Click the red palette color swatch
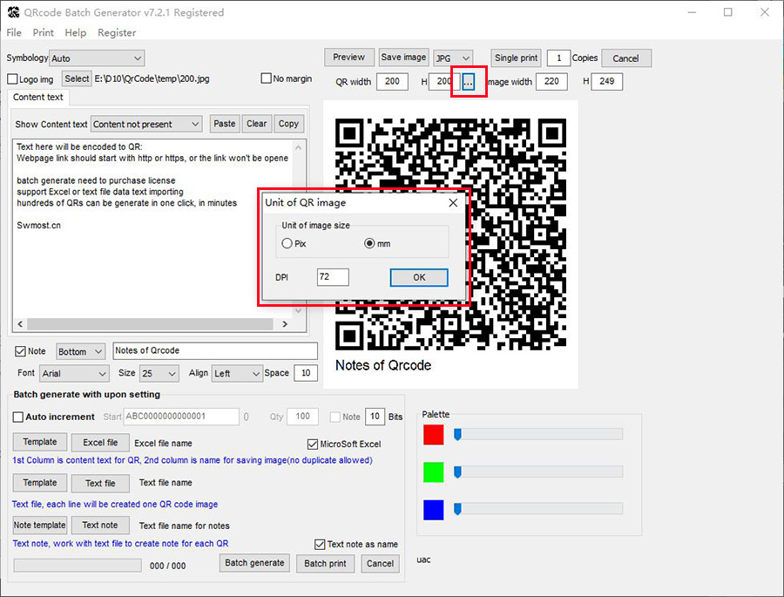 tap(434, 434)
